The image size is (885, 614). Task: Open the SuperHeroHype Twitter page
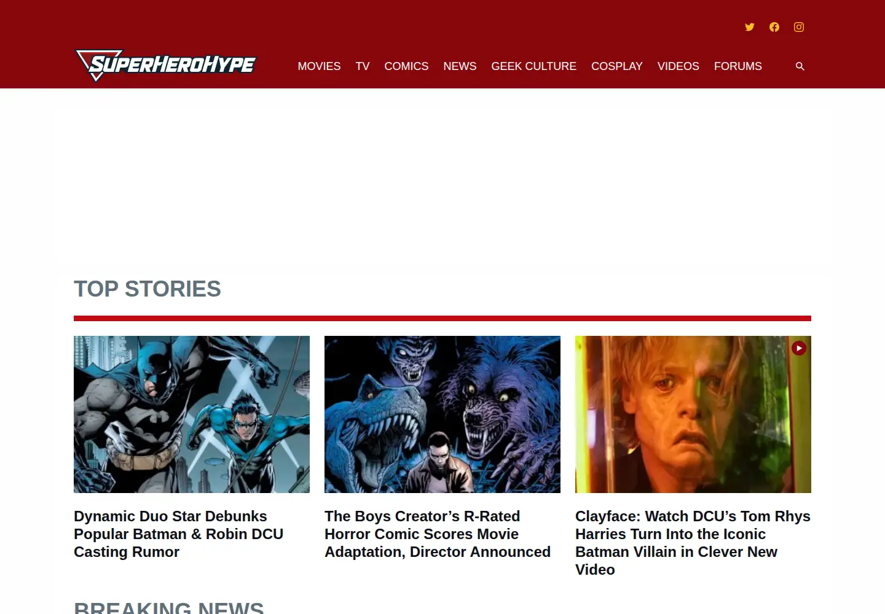coord(750,27)
